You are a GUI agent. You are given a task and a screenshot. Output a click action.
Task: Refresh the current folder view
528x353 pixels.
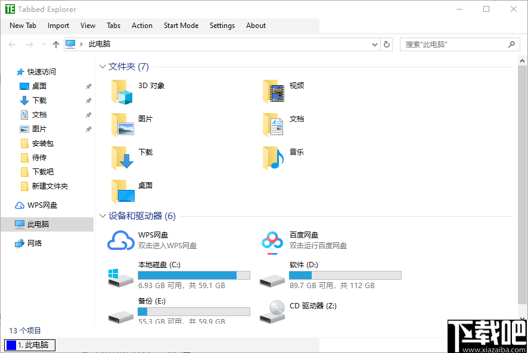click(x=386, y=44)
